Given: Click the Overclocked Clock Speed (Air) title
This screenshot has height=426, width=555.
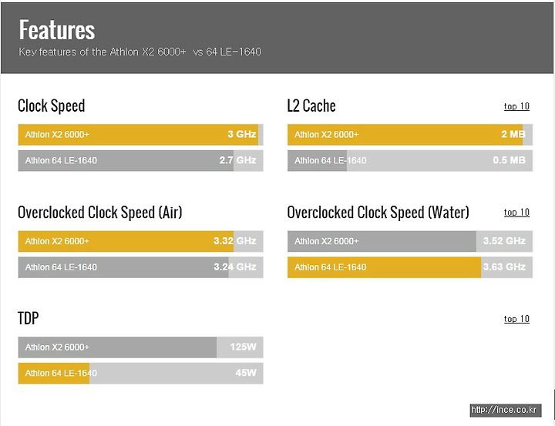Looking at the screenshot, I should pyautogui.click(x=99, y=213).
